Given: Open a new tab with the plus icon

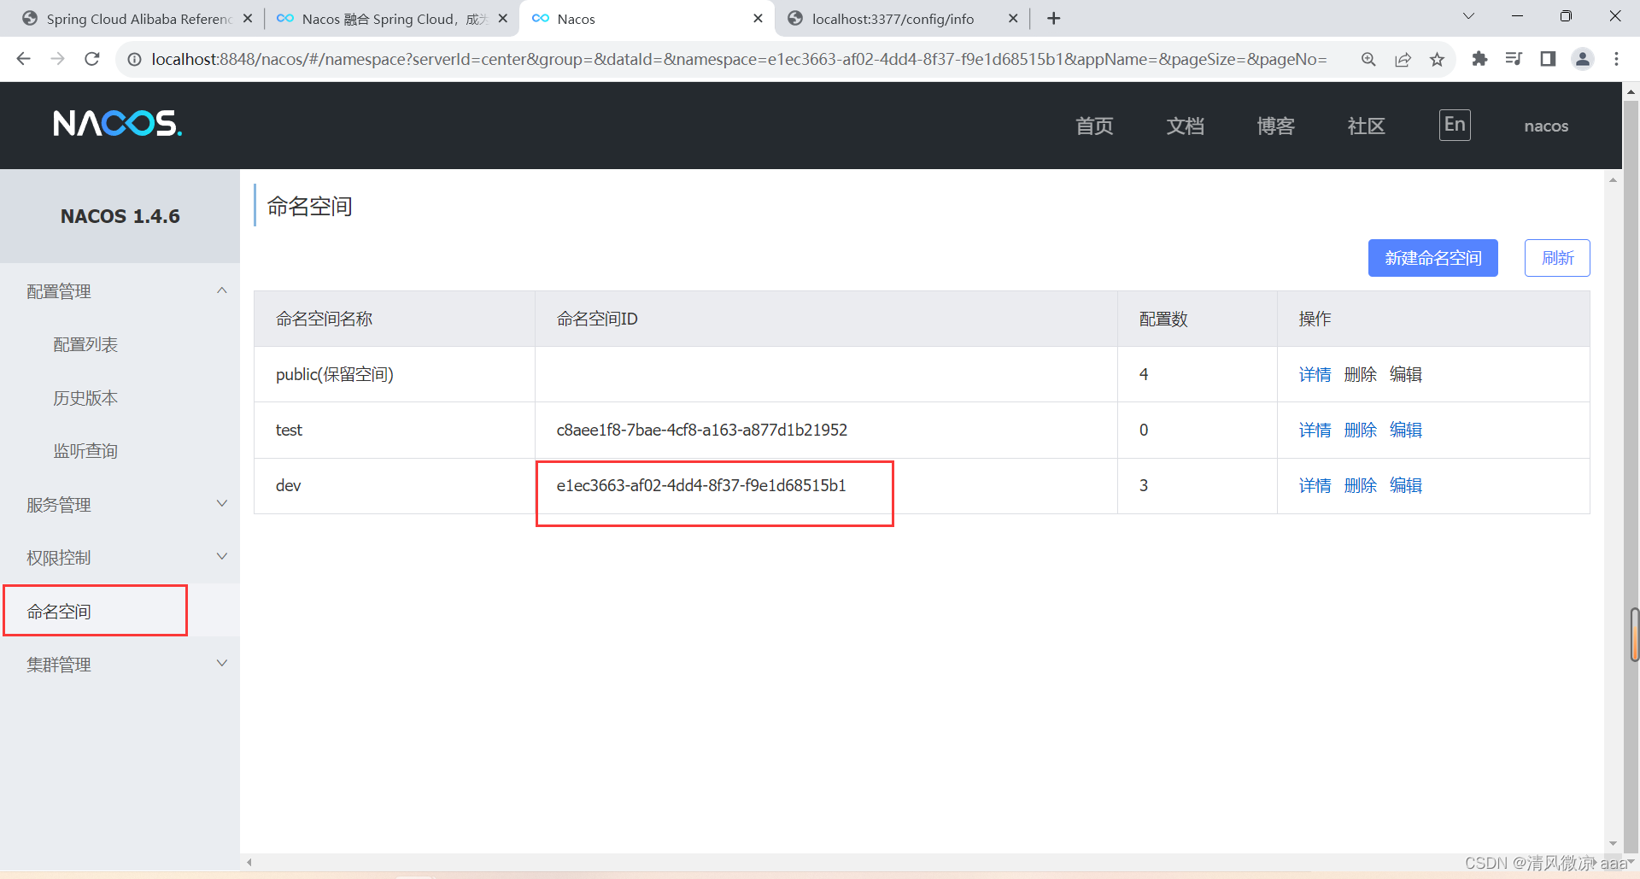Looking at the screenshot, I should [1054, 19].
